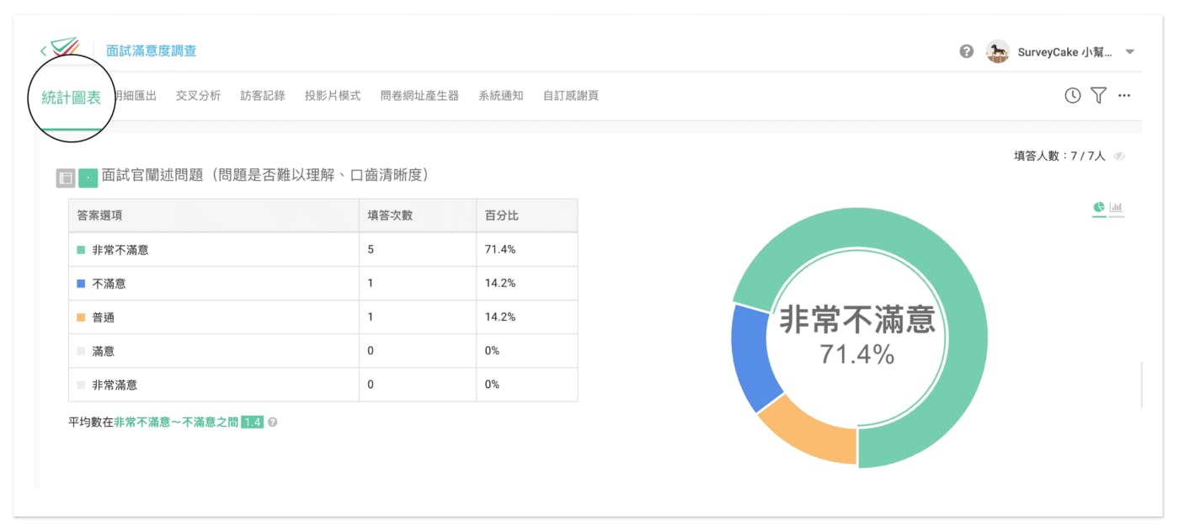The width and height of the screenshot is (1179, 532).
Task: Open the 問卷網址產生器 tab
Action: point(419,96)
